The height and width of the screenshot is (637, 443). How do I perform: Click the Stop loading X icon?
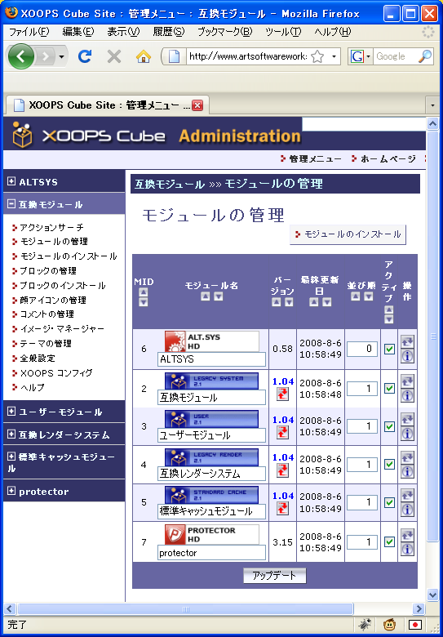114,56
